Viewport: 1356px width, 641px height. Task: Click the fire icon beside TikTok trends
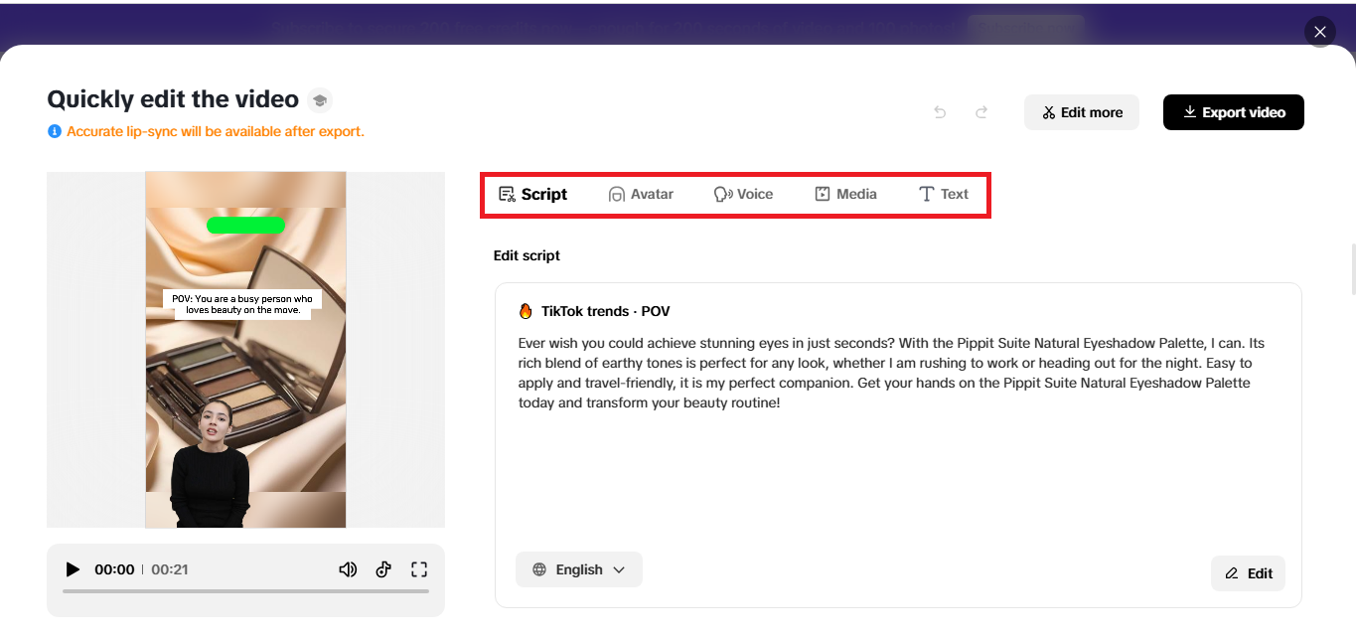click(526, 311)
